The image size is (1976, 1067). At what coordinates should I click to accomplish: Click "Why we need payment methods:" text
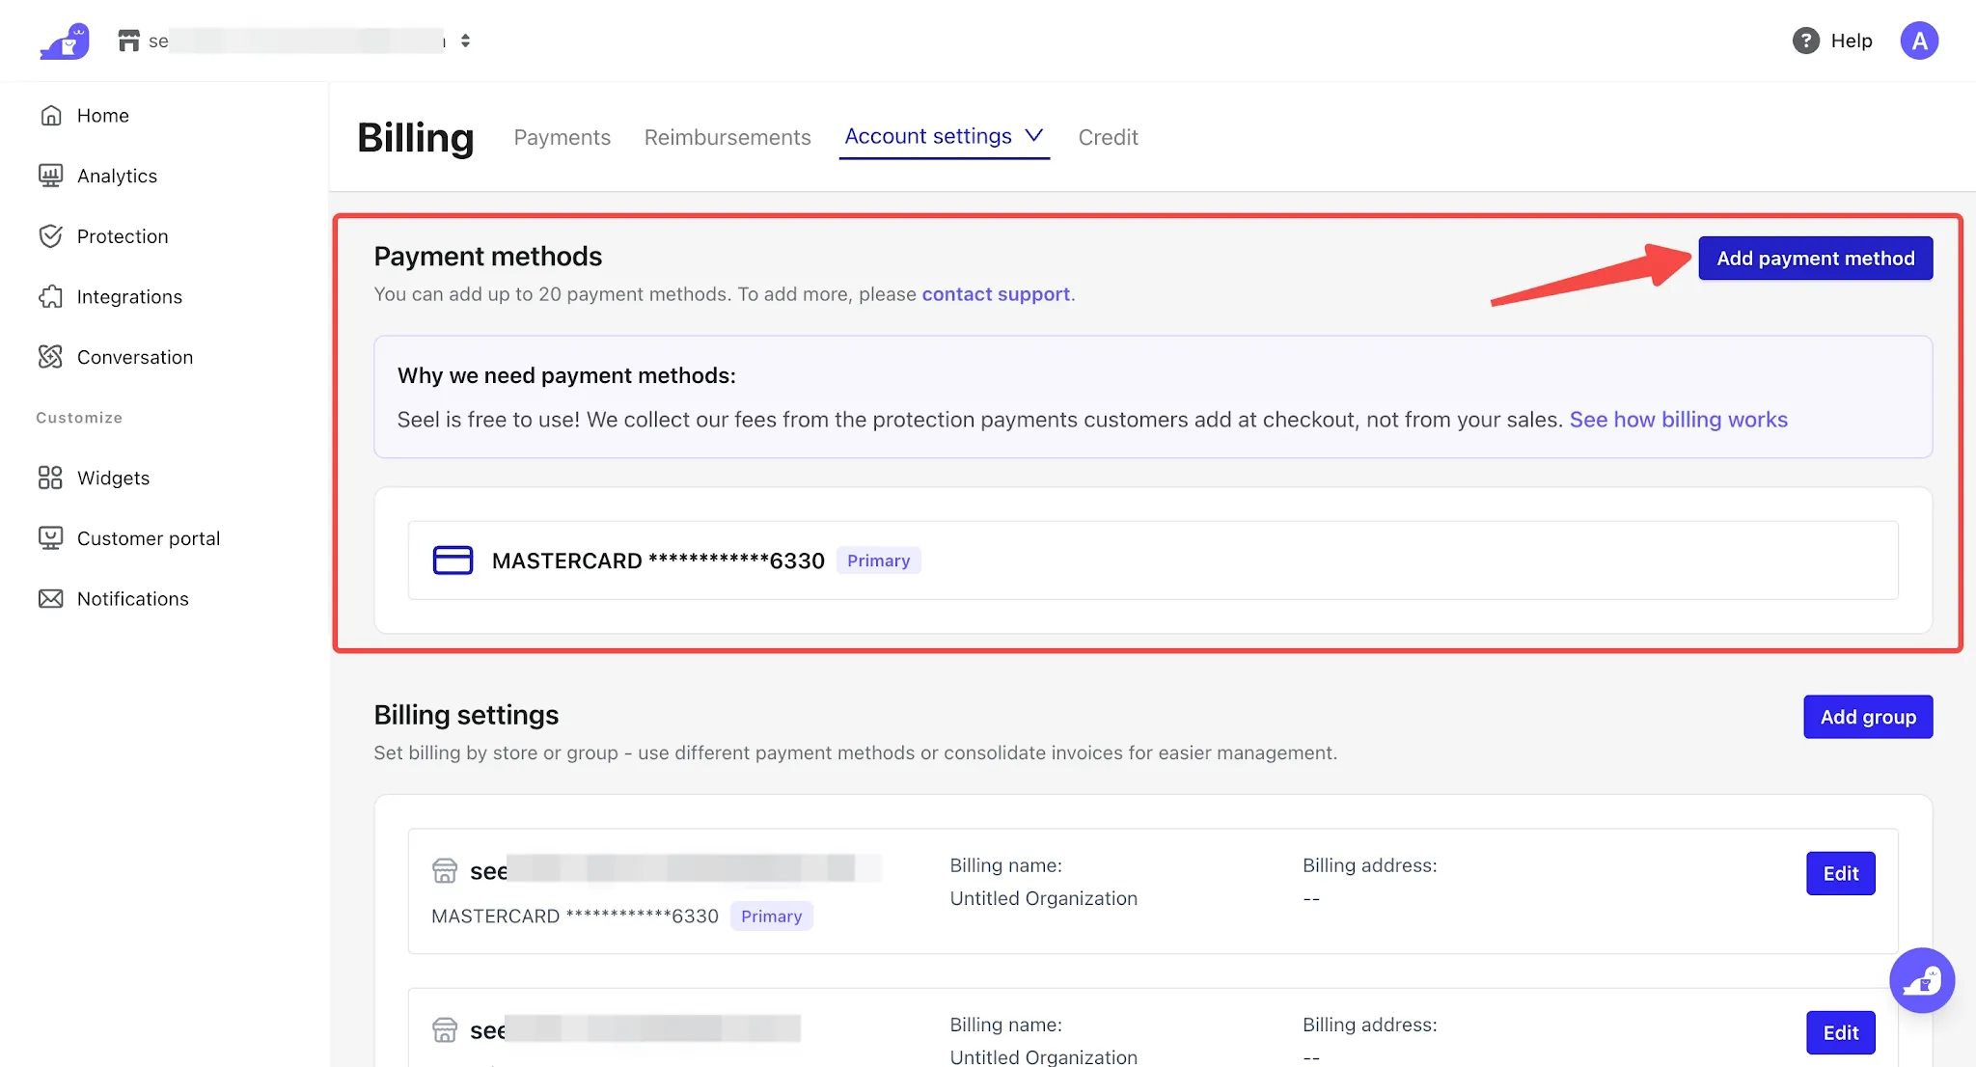[x=566, y=375]
